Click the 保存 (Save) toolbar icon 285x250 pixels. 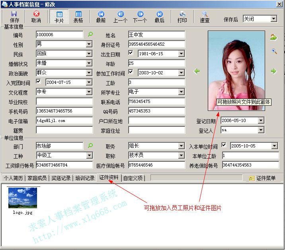(x=14, y=17)
